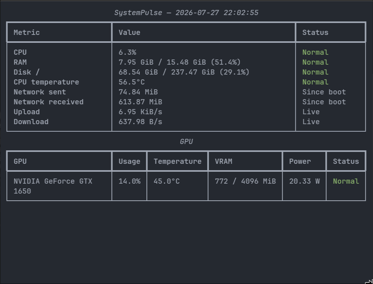Click Since boot in Network received row
The height and width of the screenshot is (284, 373).
[x=324, y=102]
